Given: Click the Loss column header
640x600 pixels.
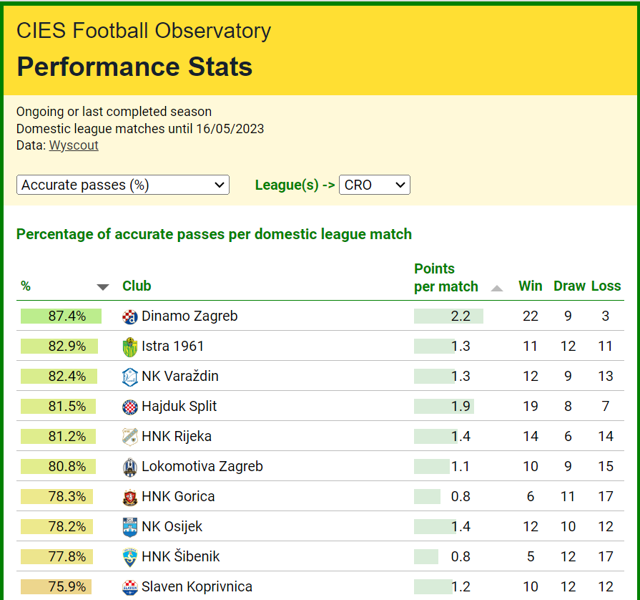Looking at the screenshot, I should pos(606,286).
